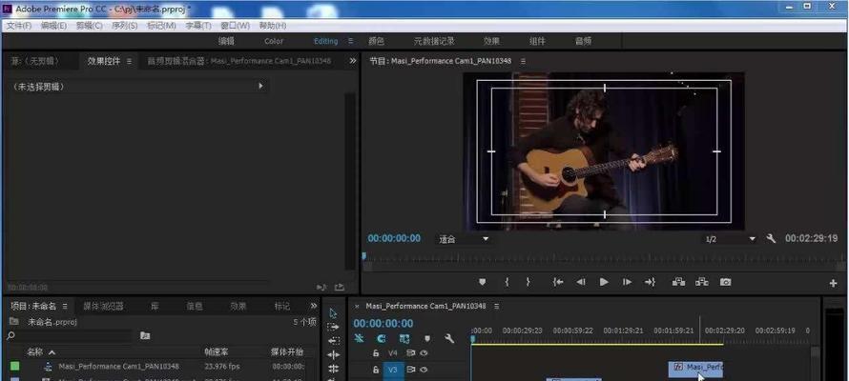Select the Track Select Forward tool

(x=333, y=327)
